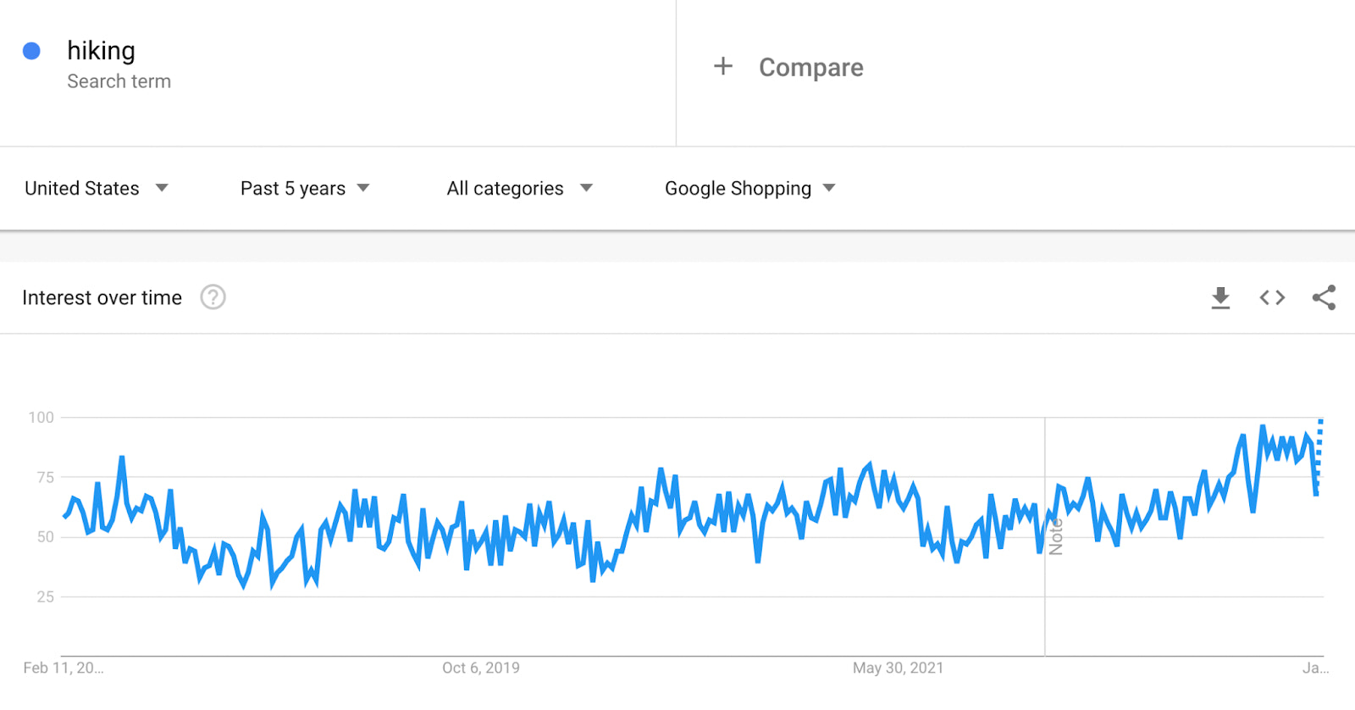Select the hiking search term label
Screen dimensions: 1355x710
coord(101,51)
